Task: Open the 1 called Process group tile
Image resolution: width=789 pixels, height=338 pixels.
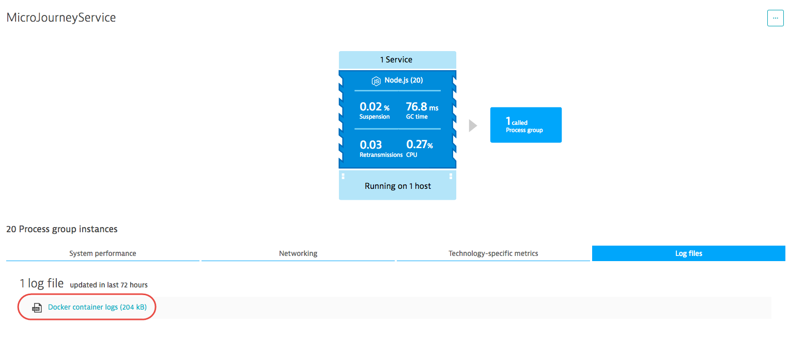Action: click(x=526, y=125)
